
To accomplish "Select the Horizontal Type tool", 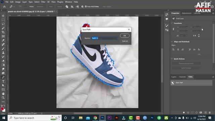I will tap(3, 81).
